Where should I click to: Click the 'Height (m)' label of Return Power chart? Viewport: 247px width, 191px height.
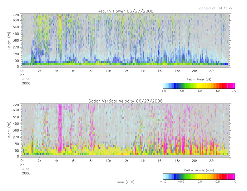[9, 41]
